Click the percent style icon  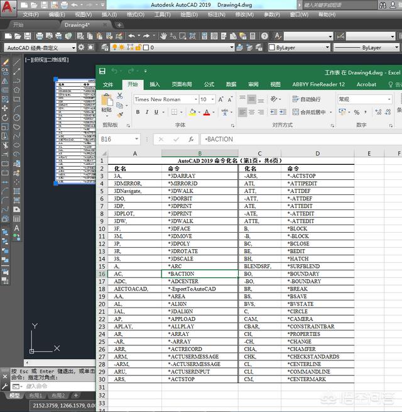click(356, 113)
